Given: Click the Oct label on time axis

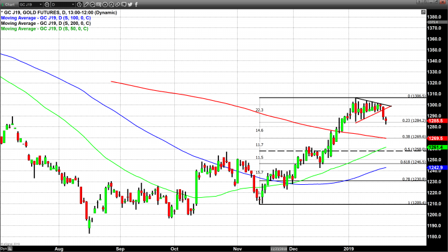Looking at the screenshot, I should [174, 249].
